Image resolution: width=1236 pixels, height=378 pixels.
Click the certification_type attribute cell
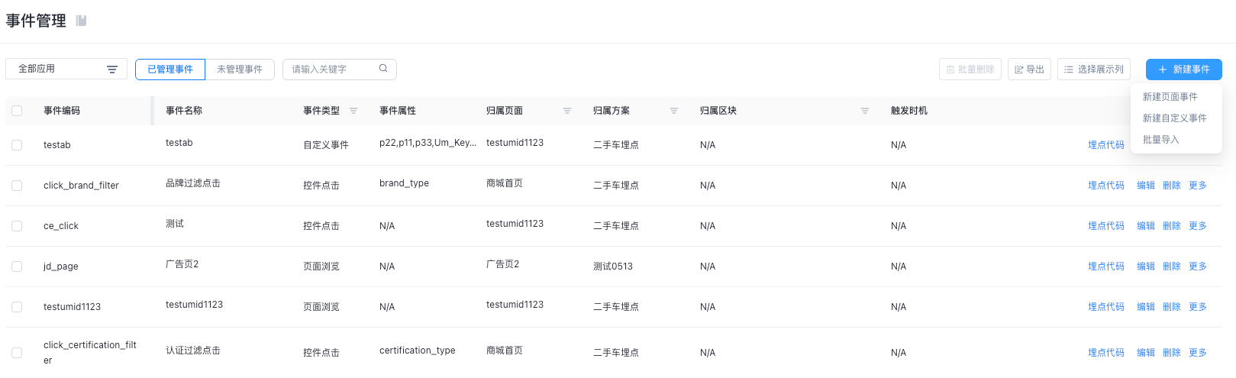point(417,351)
